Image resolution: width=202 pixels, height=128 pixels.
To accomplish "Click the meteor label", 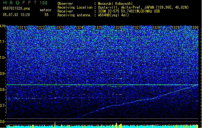I will [46, 10].
